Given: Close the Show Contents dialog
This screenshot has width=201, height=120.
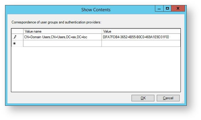Looking at the screenshot, I should coord(178,9).
